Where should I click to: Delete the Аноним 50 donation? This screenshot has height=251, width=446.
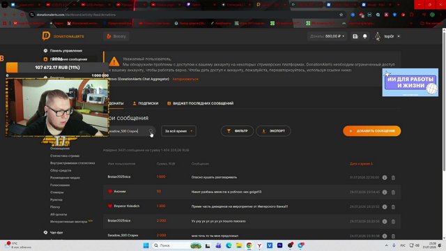(393, 192)
